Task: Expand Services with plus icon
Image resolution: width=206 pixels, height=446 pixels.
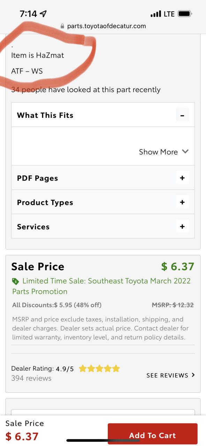Action: click(182, 227)
